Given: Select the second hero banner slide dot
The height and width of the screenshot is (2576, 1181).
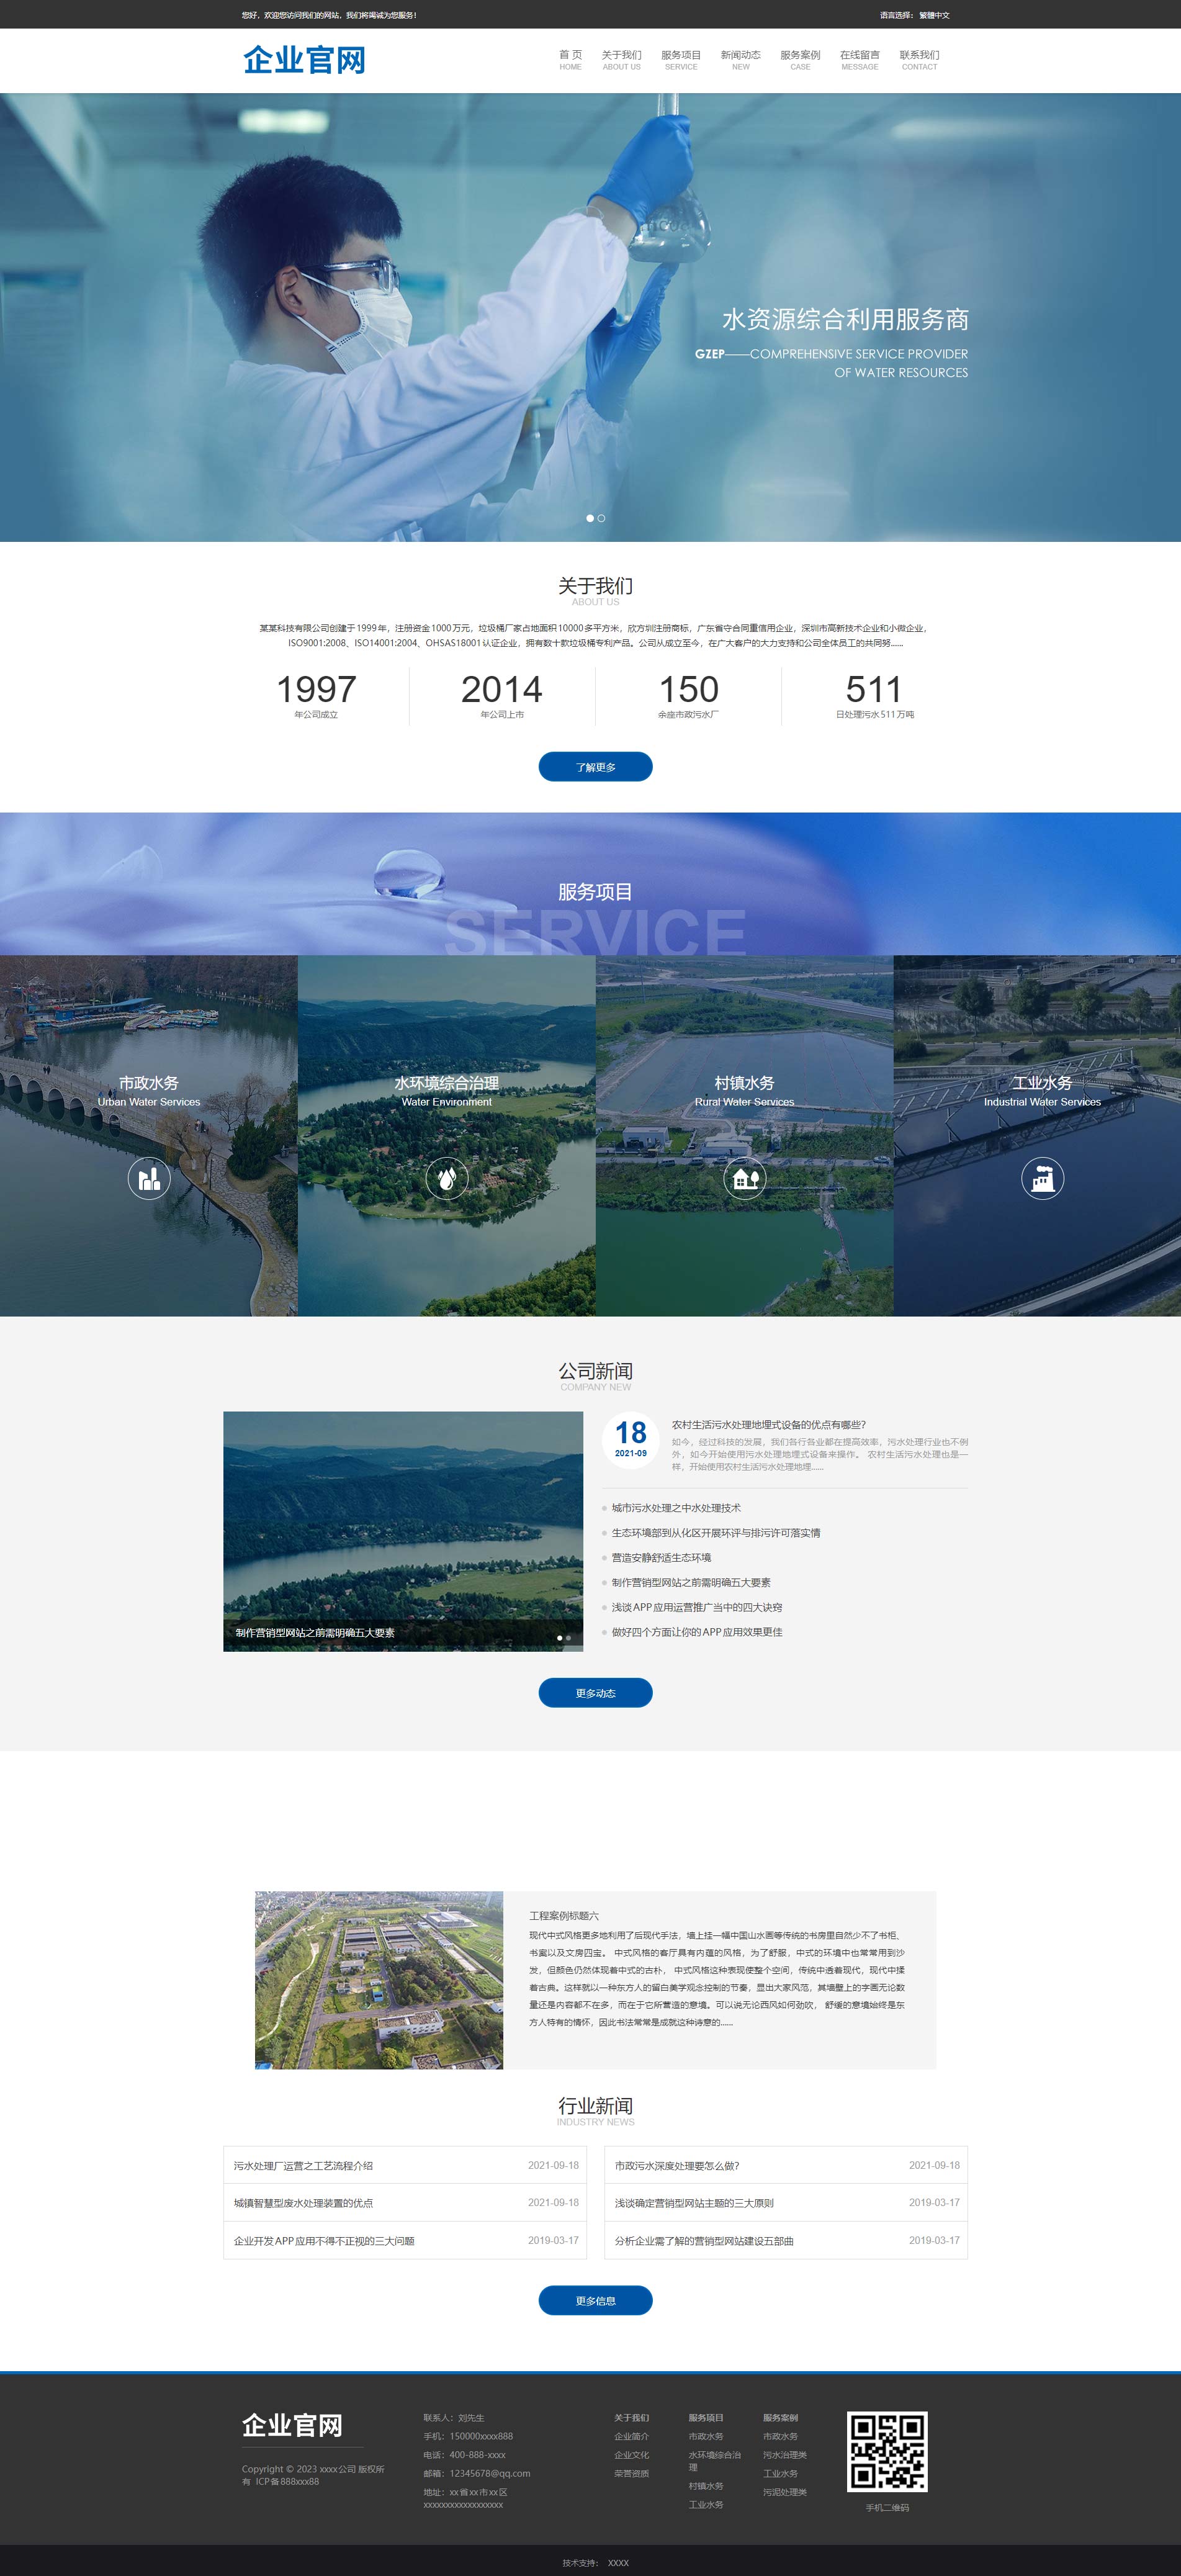Looking at the screenshot, I should 601,518.
